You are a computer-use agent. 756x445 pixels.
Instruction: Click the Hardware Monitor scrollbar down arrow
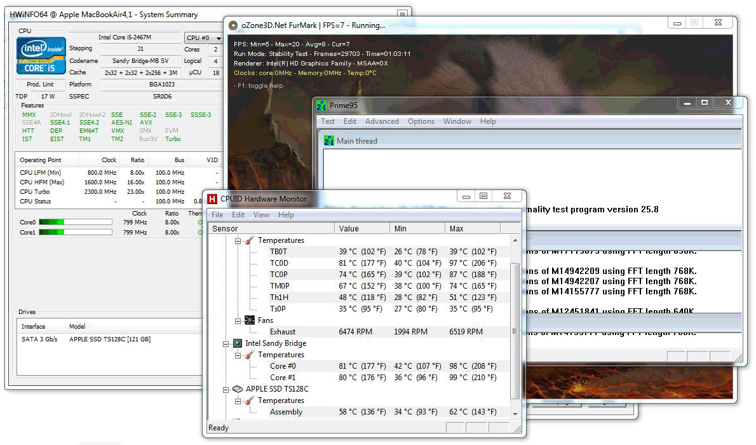(515, 414)
